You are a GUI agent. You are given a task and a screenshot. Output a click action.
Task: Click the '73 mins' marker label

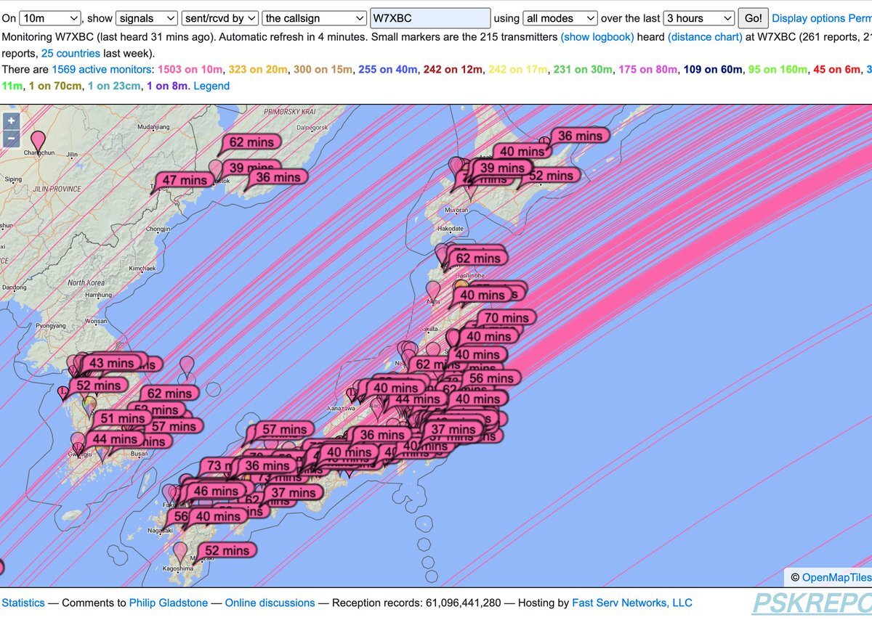(218, 465)
